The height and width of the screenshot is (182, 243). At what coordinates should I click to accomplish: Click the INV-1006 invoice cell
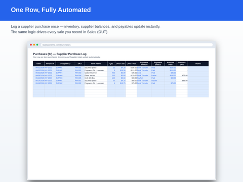coord(50,83)
